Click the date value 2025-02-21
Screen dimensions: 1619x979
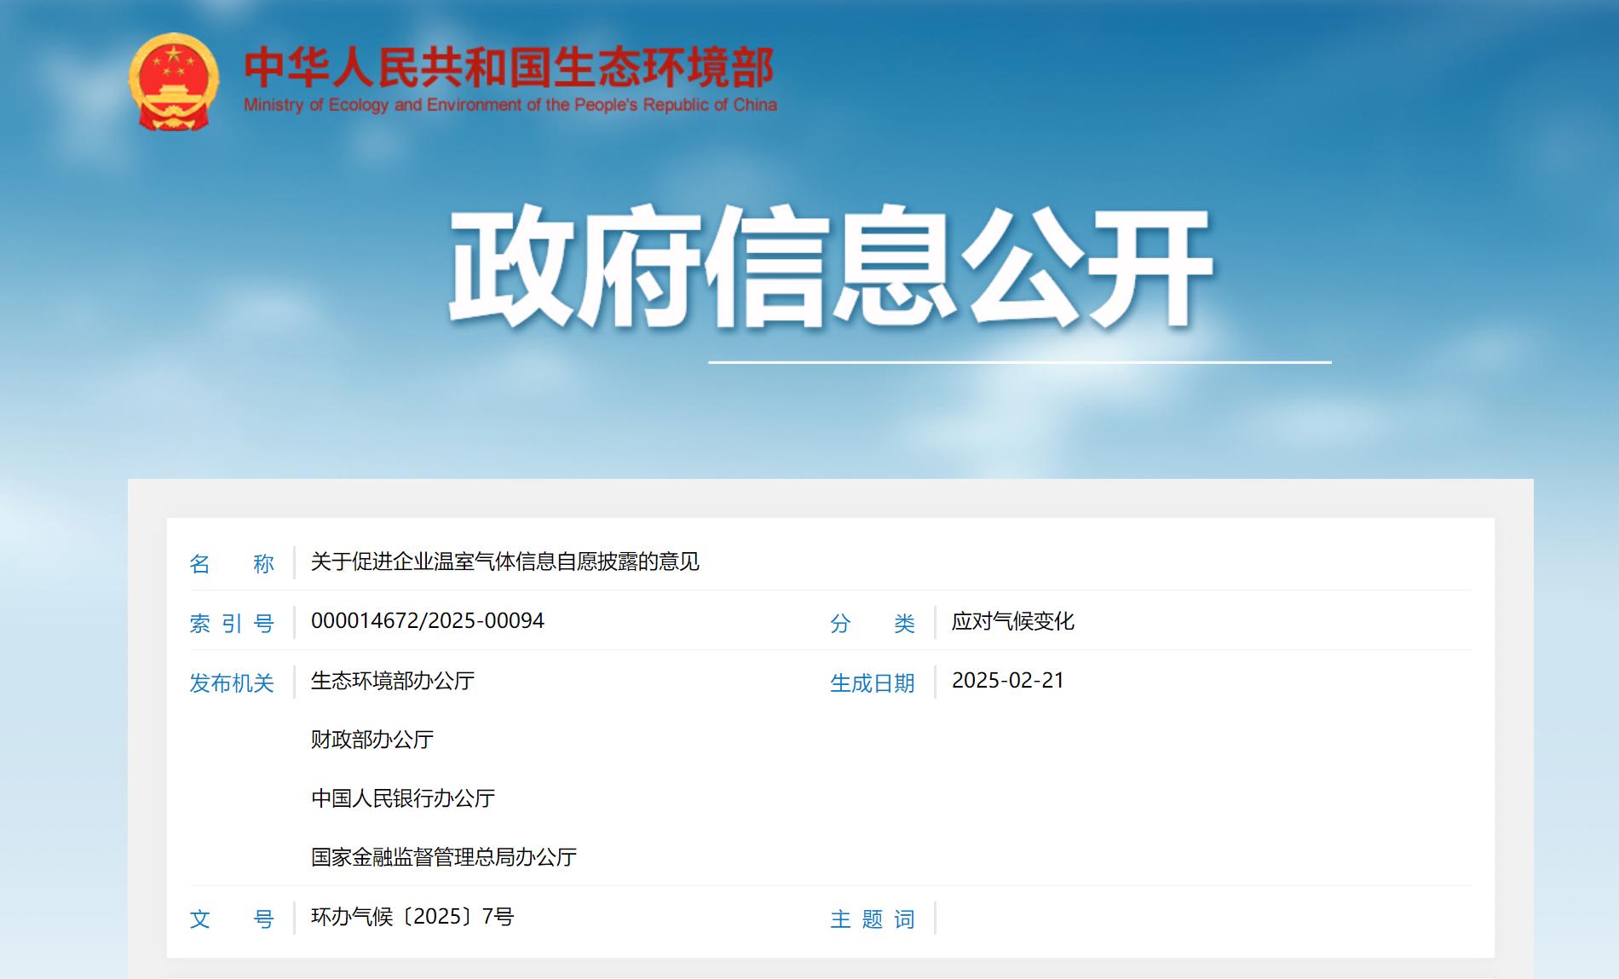pos(1007,681)
